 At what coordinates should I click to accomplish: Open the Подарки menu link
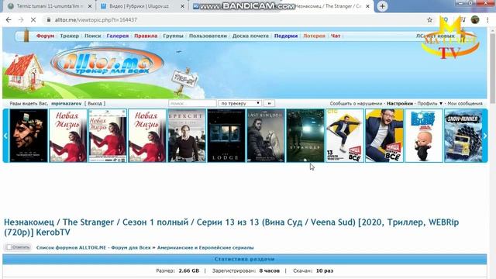pyautogui.click(x=286, y=36)
